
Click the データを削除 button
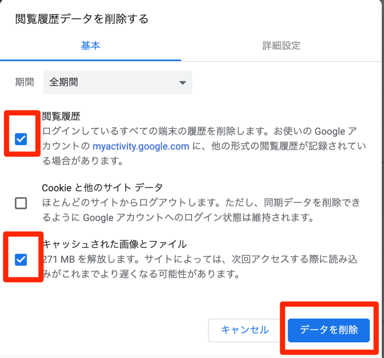328,330
